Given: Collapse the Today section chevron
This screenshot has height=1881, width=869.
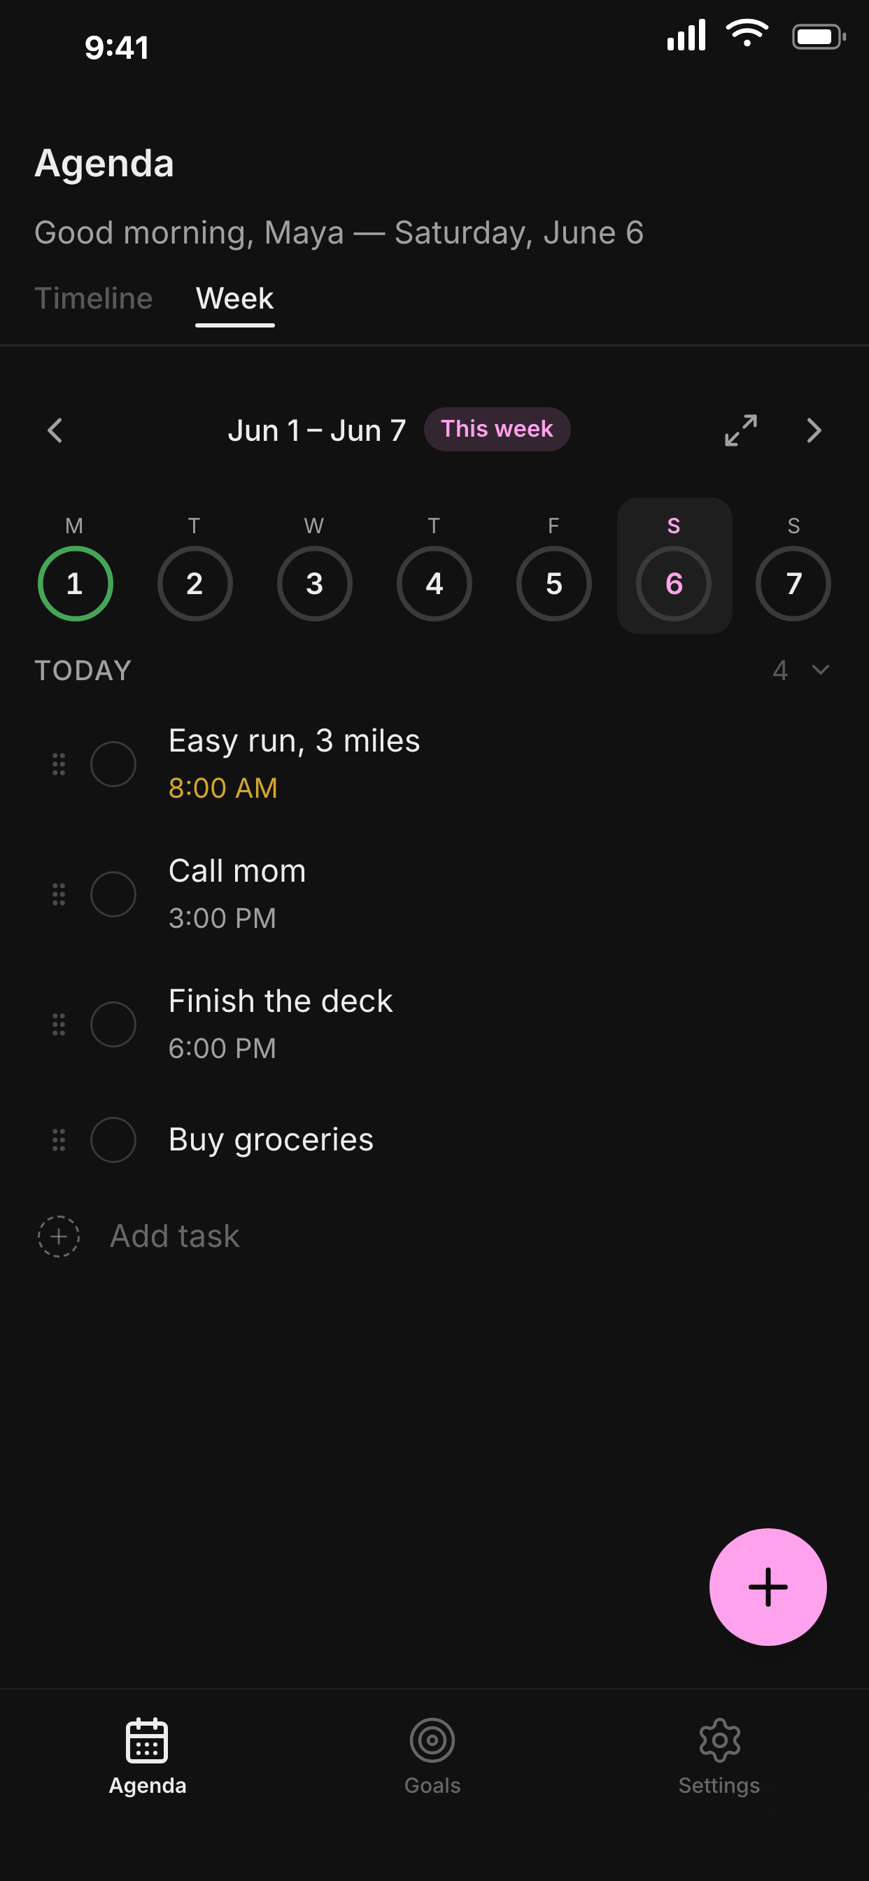Looking at the screenshot, I should (x=820, y=670).
